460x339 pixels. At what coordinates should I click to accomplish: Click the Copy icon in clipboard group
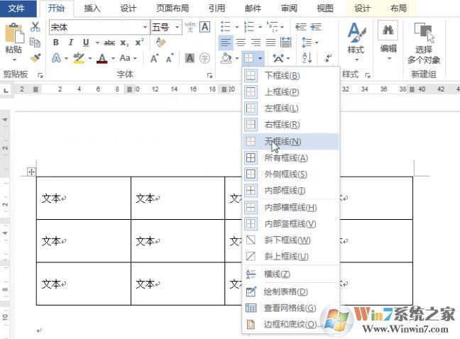pos(35,43)
